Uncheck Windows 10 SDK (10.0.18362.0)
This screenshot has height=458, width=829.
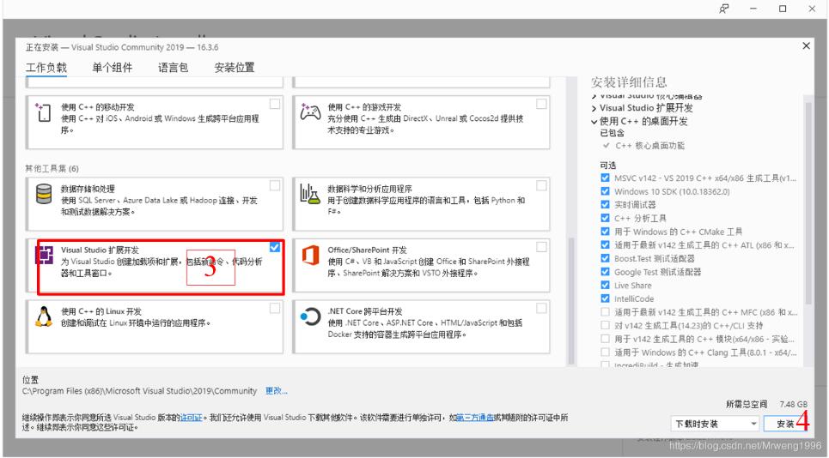[605, 191]
